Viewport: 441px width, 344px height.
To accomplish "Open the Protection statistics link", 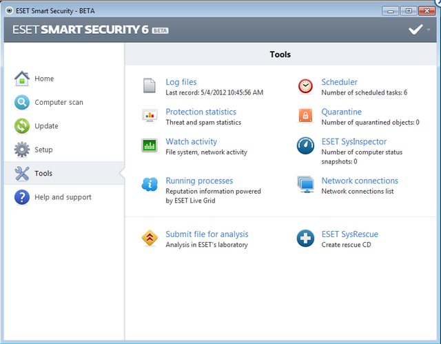I will point(201,112).
